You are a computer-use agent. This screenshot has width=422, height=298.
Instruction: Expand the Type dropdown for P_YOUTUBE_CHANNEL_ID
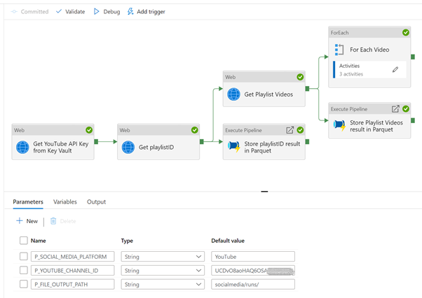point(199,270)
